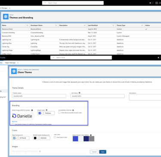Click the Theme Name input field

click(x=39, y=96)
